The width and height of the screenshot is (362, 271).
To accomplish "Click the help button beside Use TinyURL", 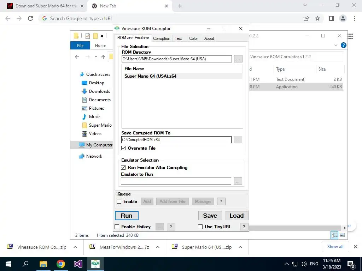I will (244, 227).
